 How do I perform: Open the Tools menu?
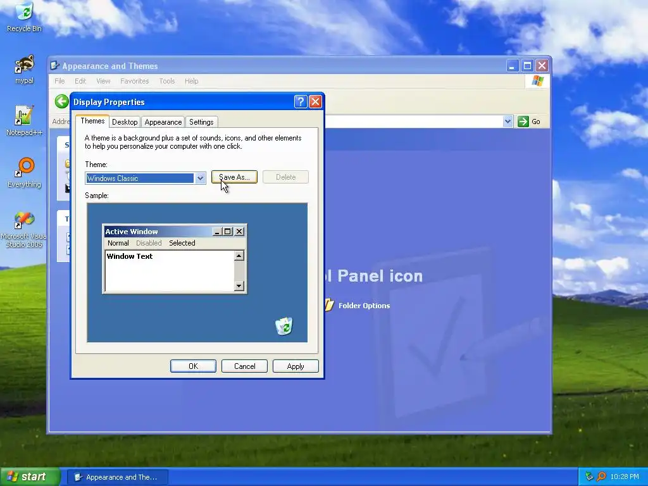coord(167,81)
